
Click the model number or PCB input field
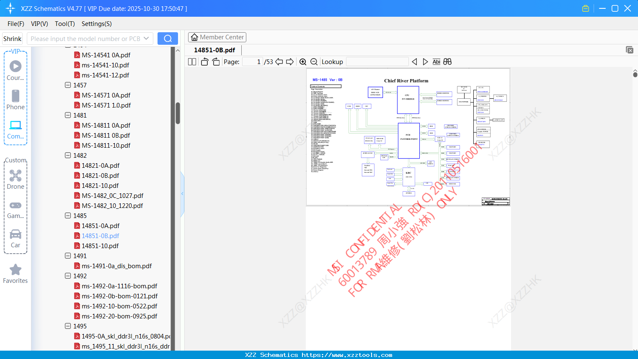tap(85, 39)
